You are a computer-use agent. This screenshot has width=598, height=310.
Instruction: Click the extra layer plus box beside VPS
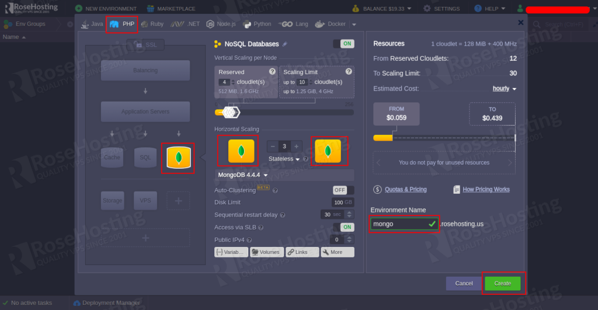178,201
